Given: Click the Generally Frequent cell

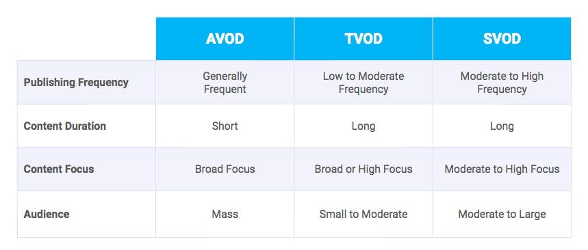Looking at the screenshot, I should (225, 83).
